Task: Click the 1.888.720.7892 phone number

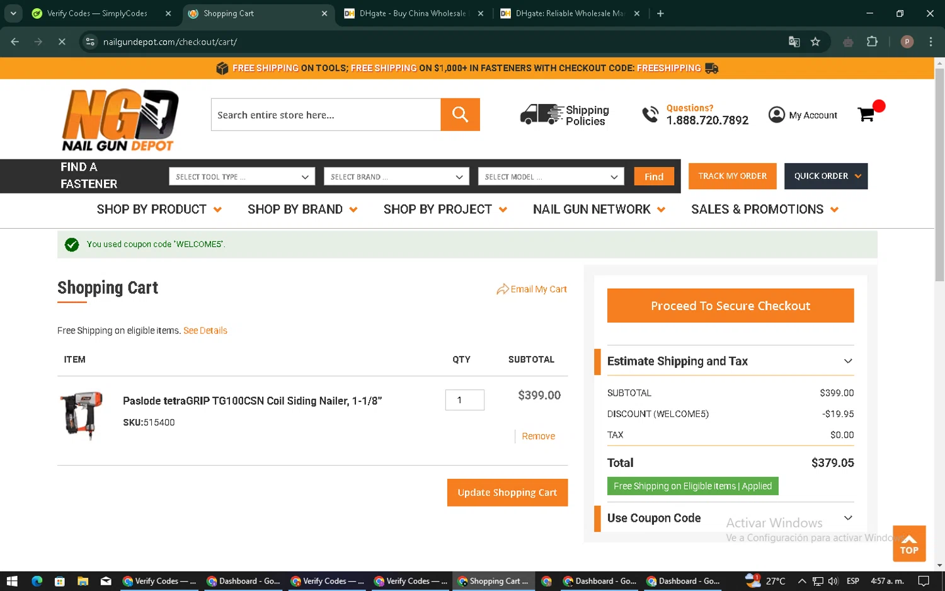Action: tap(707, 120)
